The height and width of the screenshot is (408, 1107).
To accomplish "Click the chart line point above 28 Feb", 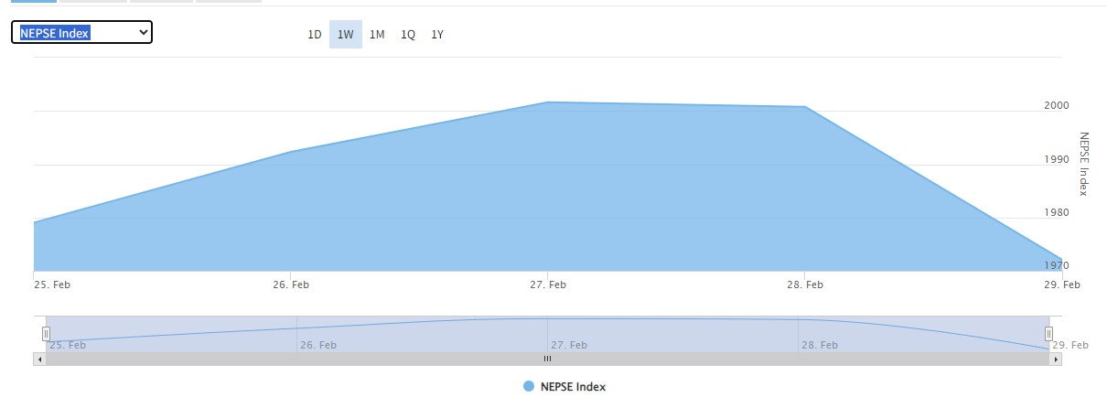I will pyautogui.click(x=804, y=107).
